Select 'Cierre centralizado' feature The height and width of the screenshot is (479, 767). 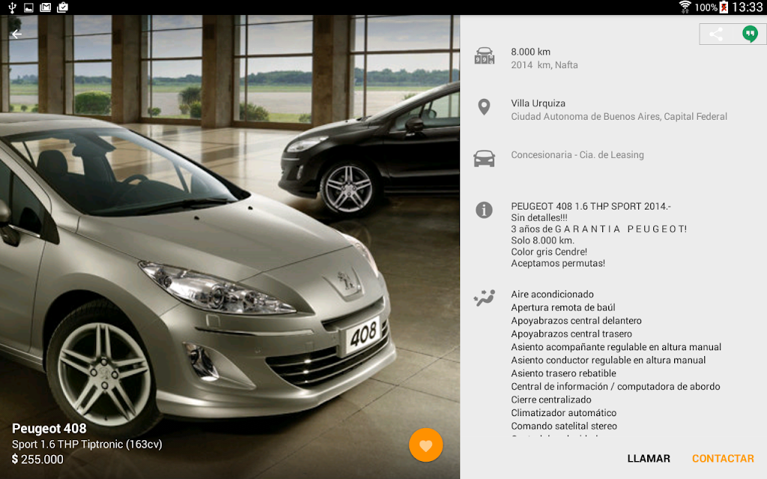(x=551, y=400)
